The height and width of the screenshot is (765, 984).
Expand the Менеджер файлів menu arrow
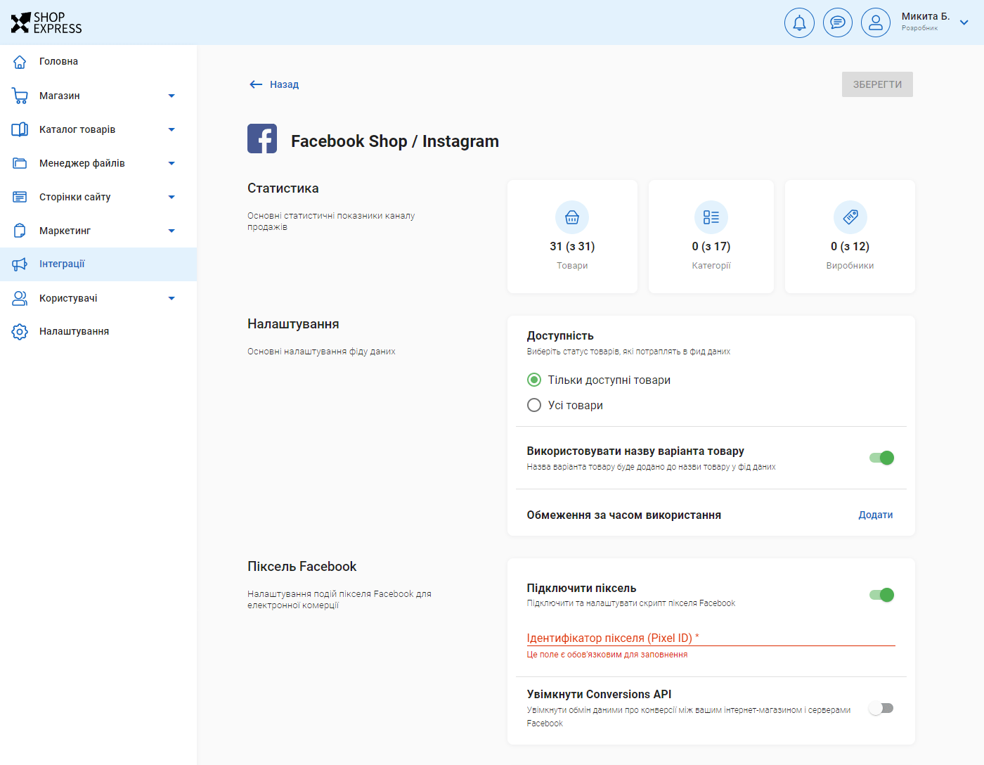coord(171,163)
